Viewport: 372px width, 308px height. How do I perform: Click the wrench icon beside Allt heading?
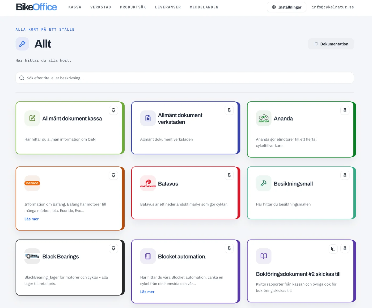pyautogui.click(x=22, y=44)
